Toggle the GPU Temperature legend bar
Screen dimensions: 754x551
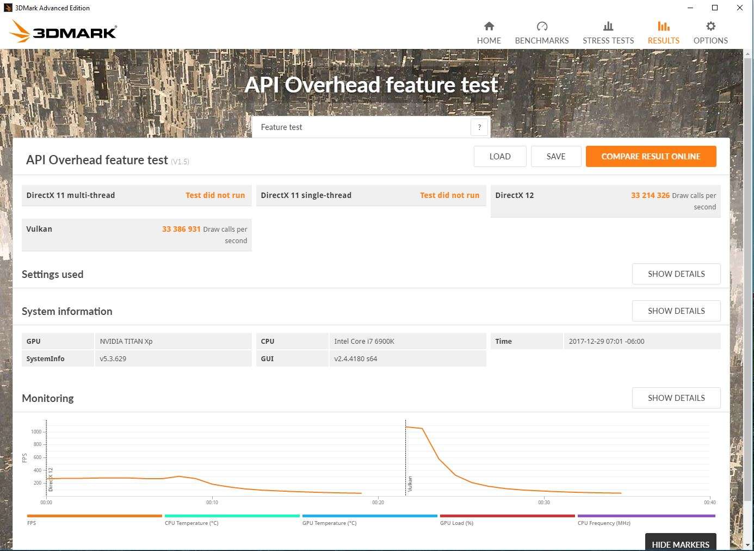pyautogui.click(x=370, y=516)
